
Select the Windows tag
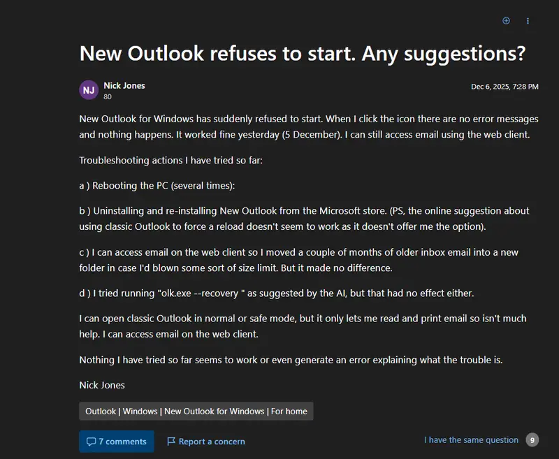coord(140,411)
